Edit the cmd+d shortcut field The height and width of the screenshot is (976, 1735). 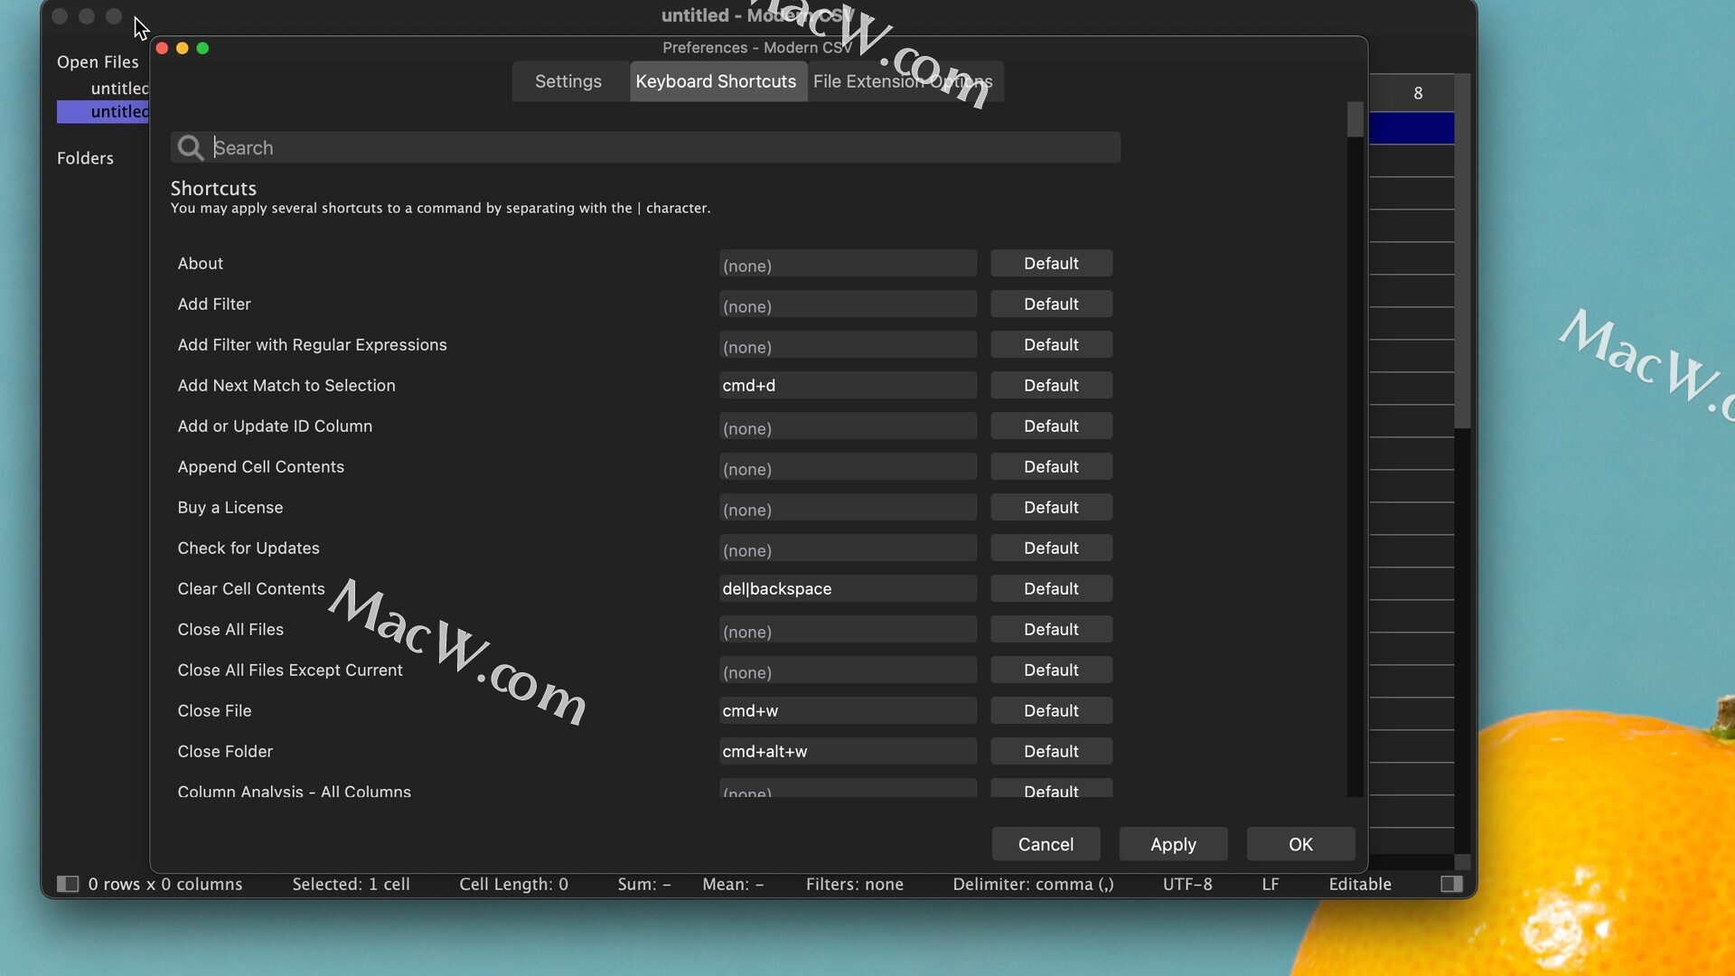tap(848, 386)
